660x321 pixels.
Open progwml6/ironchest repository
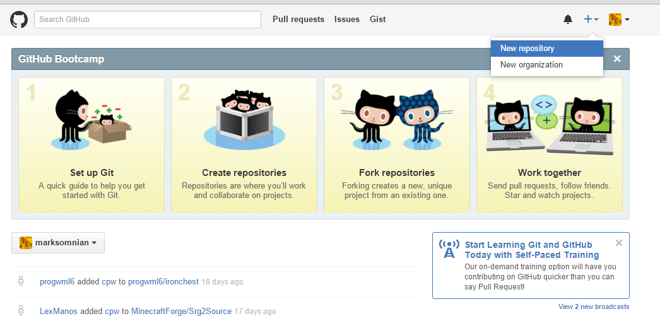pyautogui.click(x=163, y=282)
